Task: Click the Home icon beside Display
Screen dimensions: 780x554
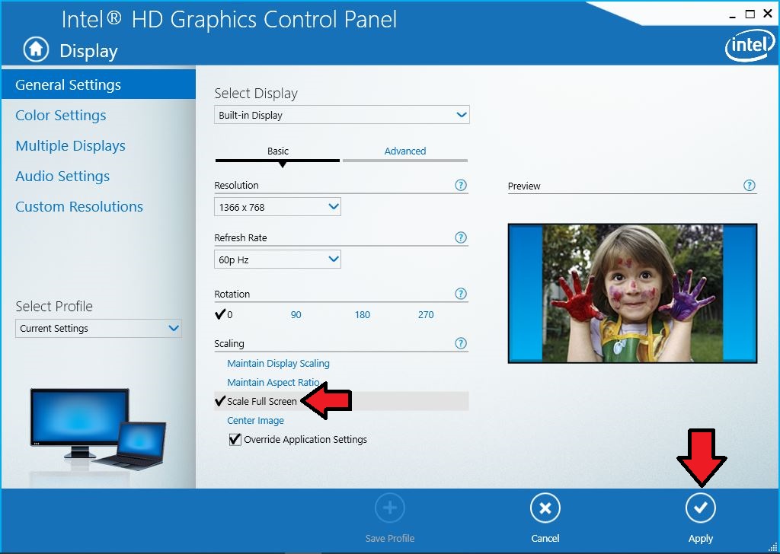Action: [x=36, y=49]
